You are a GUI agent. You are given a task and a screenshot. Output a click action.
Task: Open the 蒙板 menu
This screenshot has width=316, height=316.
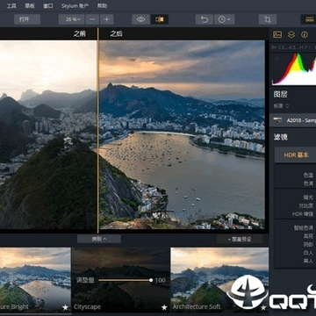(x=30, y=6)
